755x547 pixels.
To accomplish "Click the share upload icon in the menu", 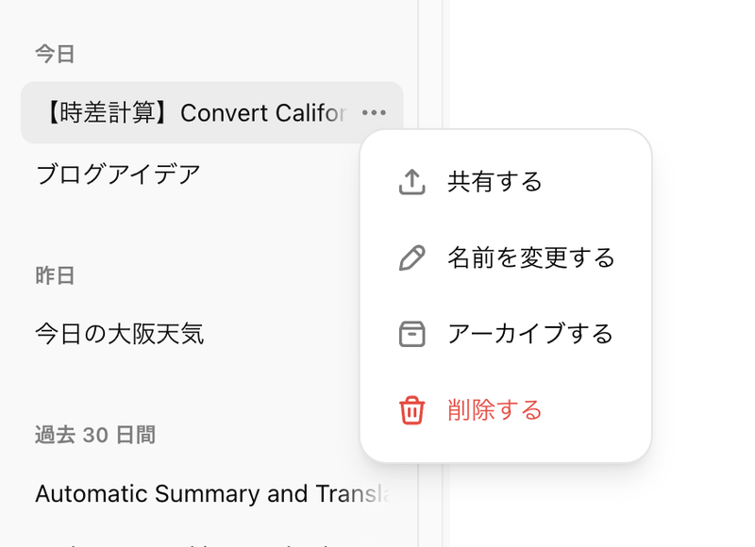I will pyautogui.click(x=411, y=181).
